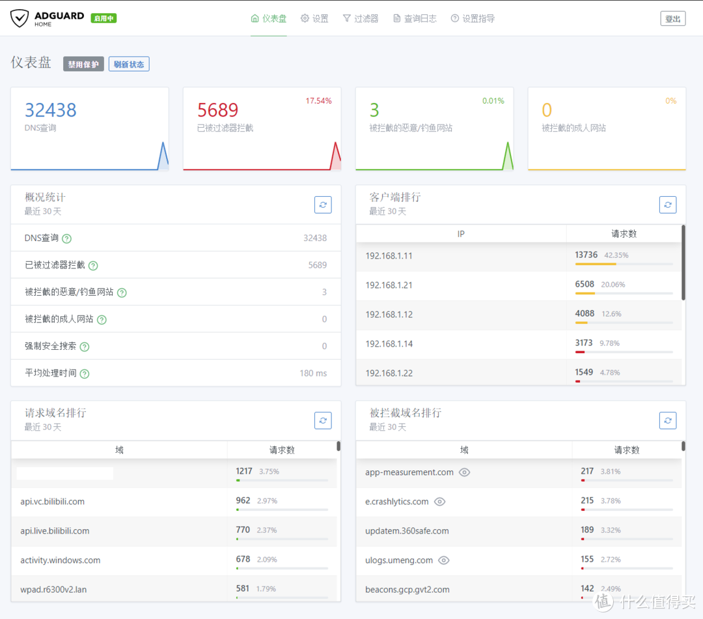Open the help tooltip next to 平均处理时间

point(83,373)
